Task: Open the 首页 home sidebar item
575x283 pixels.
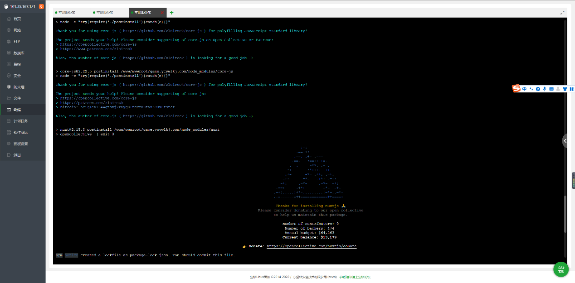Action: pos(17,19)
